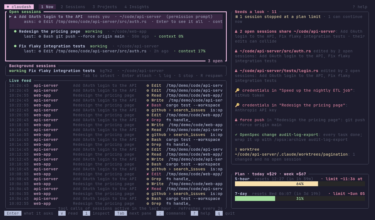The image size is (375, 220).
Task: Click the gear icon on the 10:24:55 Read row
Action: [x=148, y=95]
